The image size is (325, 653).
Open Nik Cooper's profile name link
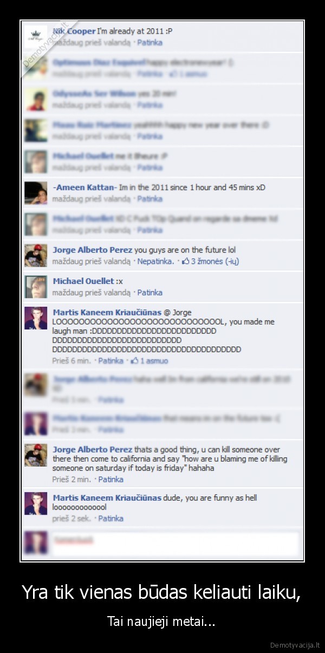74,31
